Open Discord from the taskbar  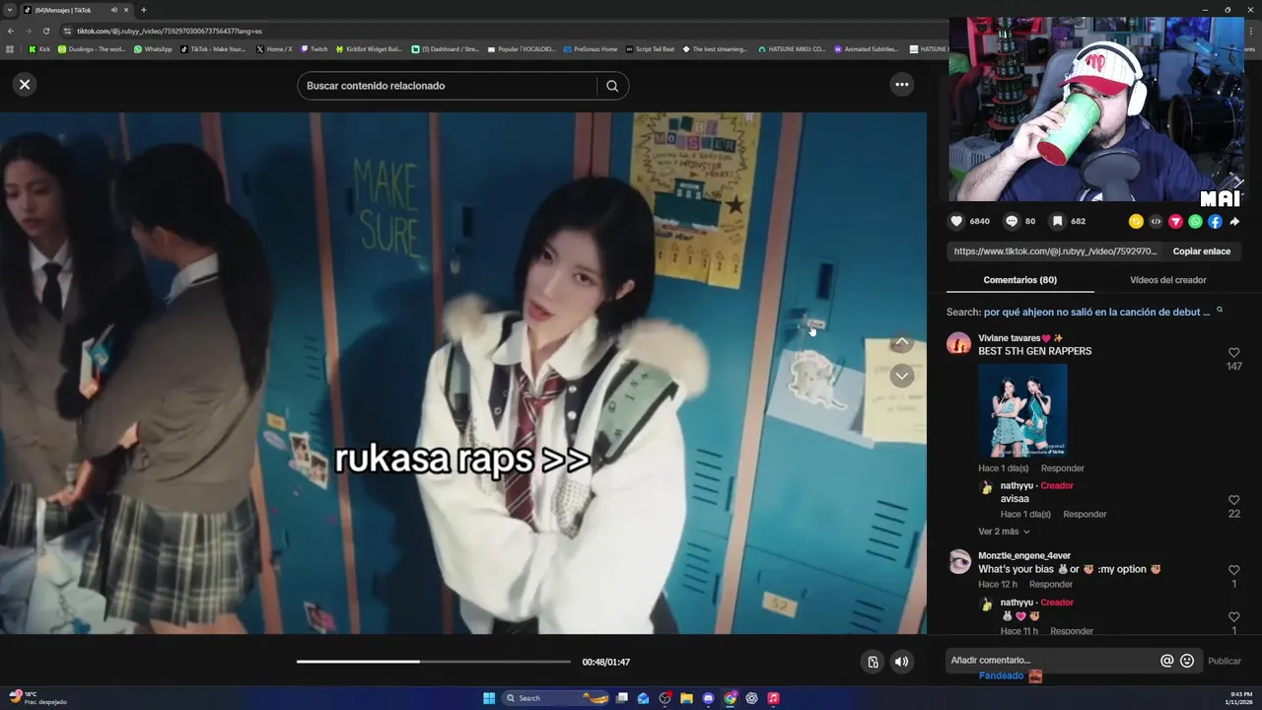(708, 698)
